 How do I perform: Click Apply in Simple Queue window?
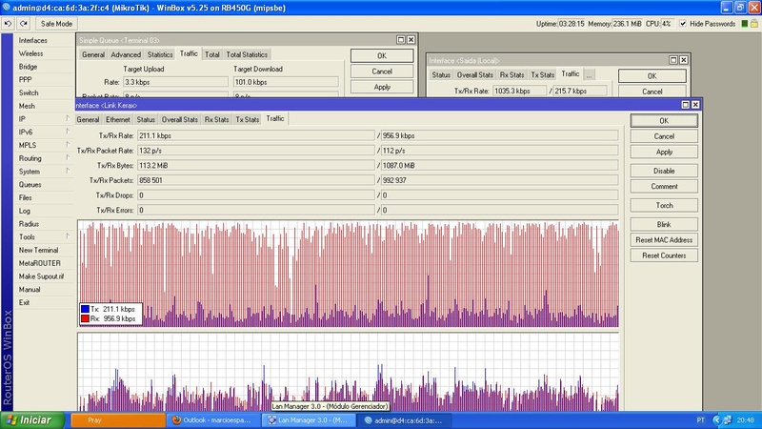click(x=382, y=87)
